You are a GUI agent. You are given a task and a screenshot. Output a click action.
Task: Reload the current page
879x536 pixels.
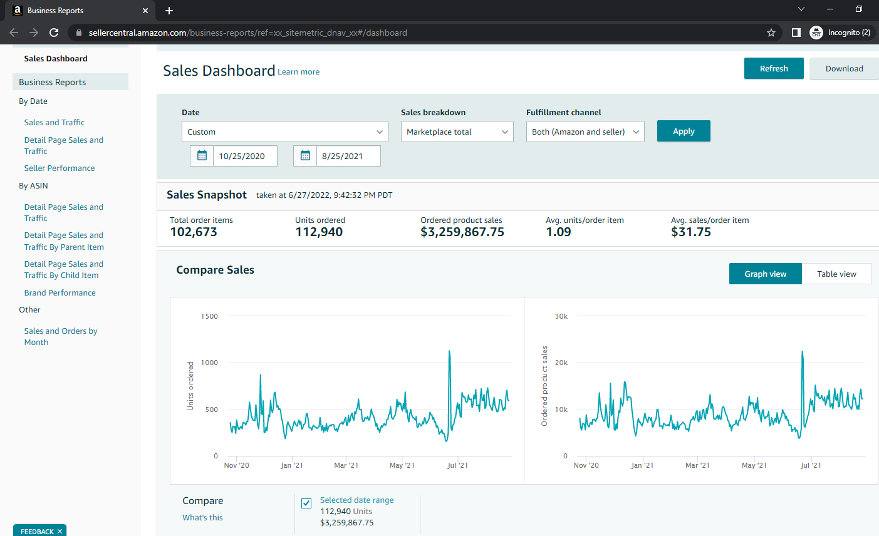coord(54,33)
